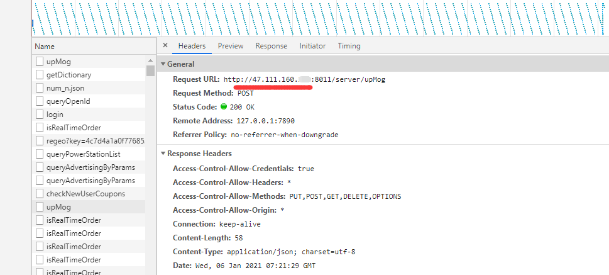Click the Referrer Policy label

(x=200, y=135)
